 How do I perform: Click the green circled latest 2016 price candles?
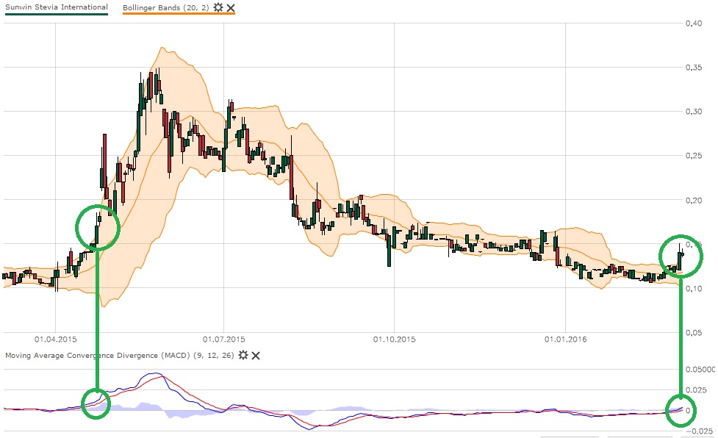[681, 256]
